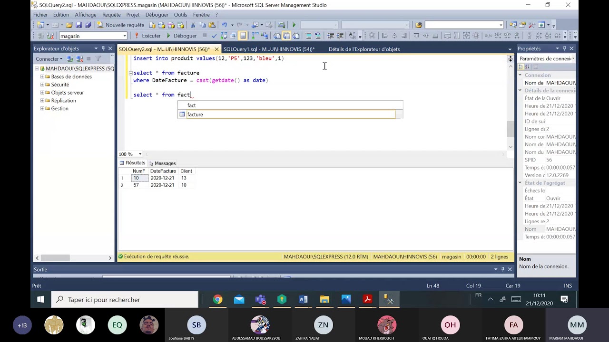
Task: Open File Explorer from taskbar
Action: pos(324,299)
